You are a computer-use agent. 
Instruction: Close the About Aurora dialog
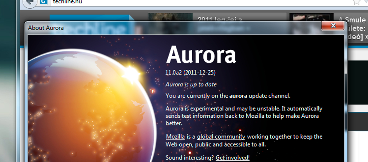[332, 26]
